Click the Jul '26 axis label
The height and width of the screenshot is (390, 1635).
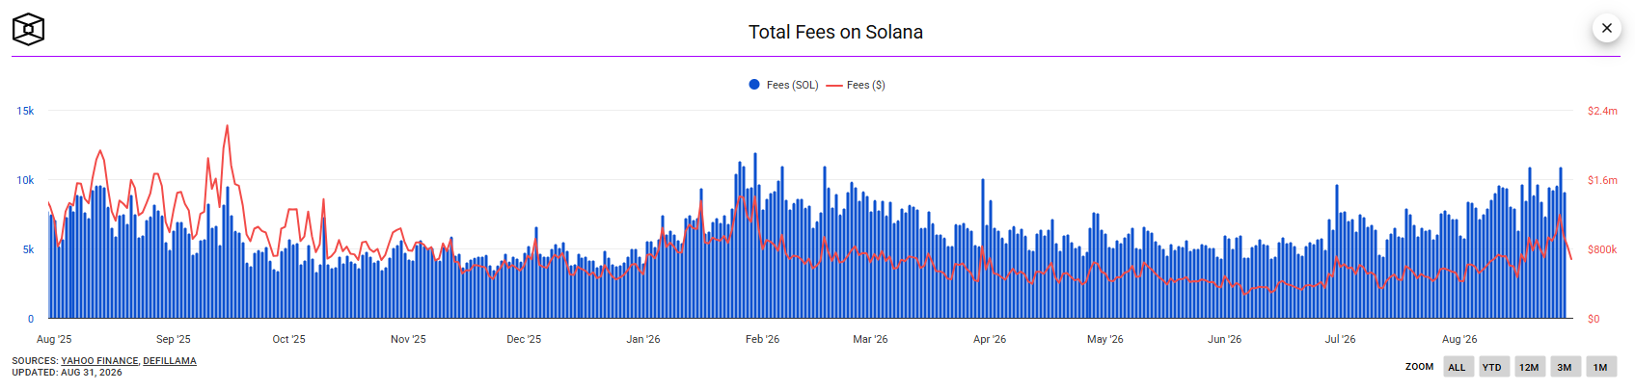point(1340,339)
